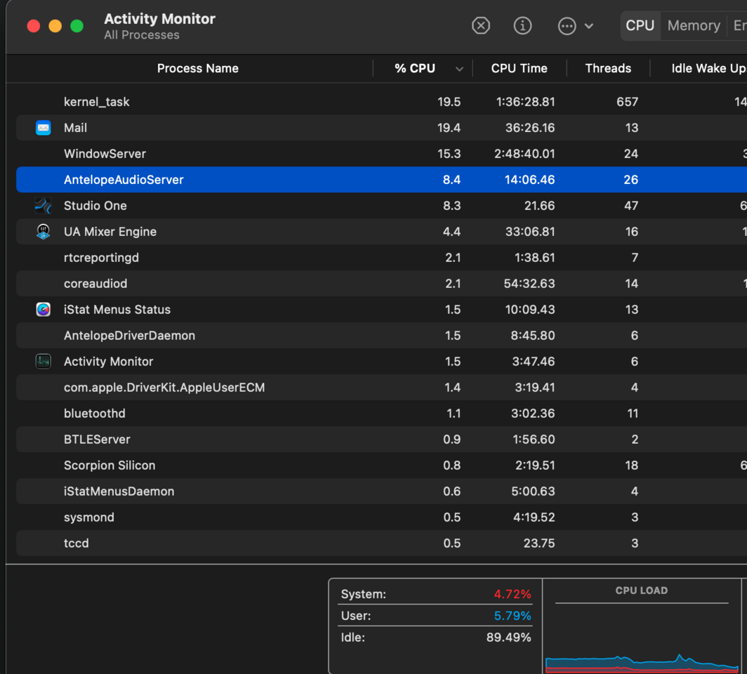Viewport: 747px width, 674px height.
Task: Click the System 4.72% value
Action: pyautogui.click(x=512, y=594)
